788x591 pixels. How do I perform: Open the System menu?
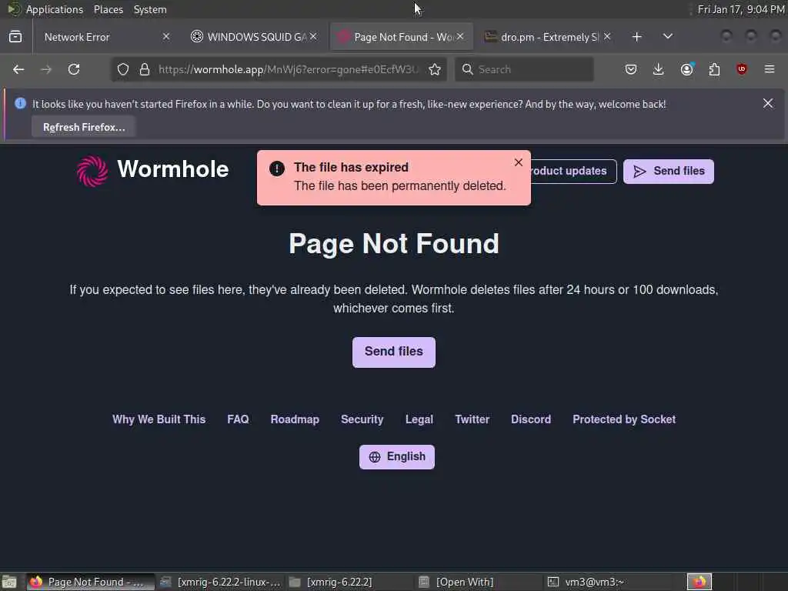coord(150,9)
